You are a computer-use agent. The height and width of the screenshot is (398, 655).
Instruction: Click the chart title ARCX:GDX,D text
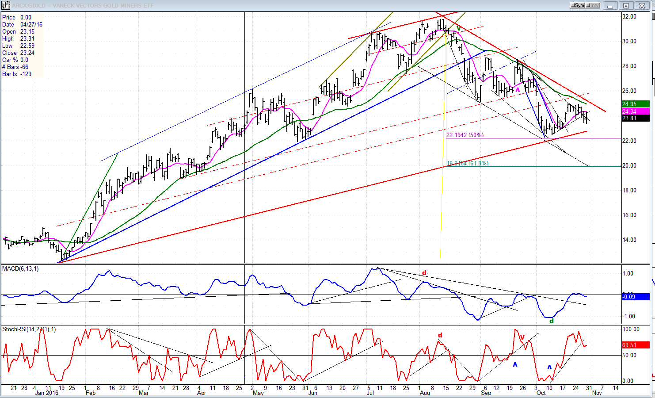29,5
